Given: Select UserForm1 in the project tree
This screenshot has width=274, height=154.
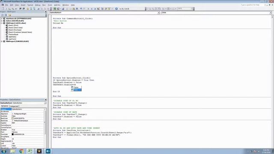Looking at the screenshot, I should 12,37.
